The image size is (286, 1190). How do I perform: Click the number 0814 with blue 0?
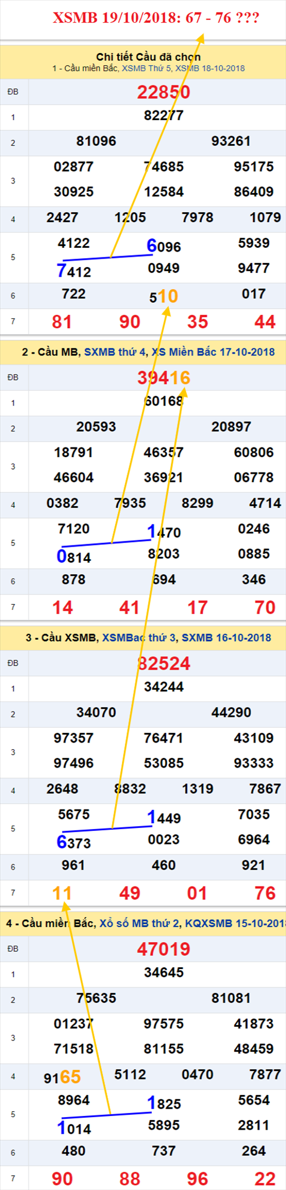(74, 556)
